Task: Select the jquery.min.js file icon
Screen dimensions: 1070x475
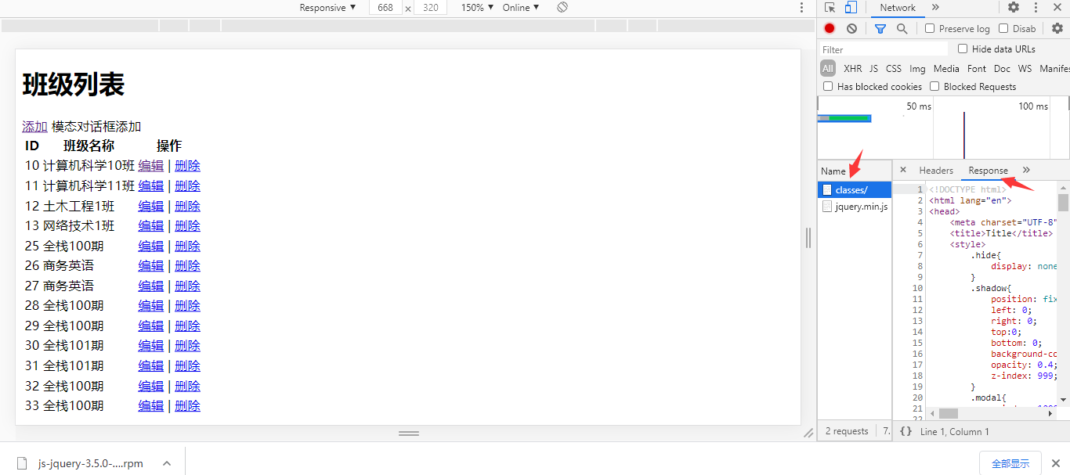Action: click(x=826, y=207)
